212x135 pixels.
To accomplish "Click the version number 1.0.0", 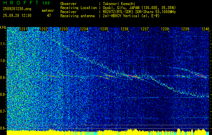I will [x=46, y=3].
